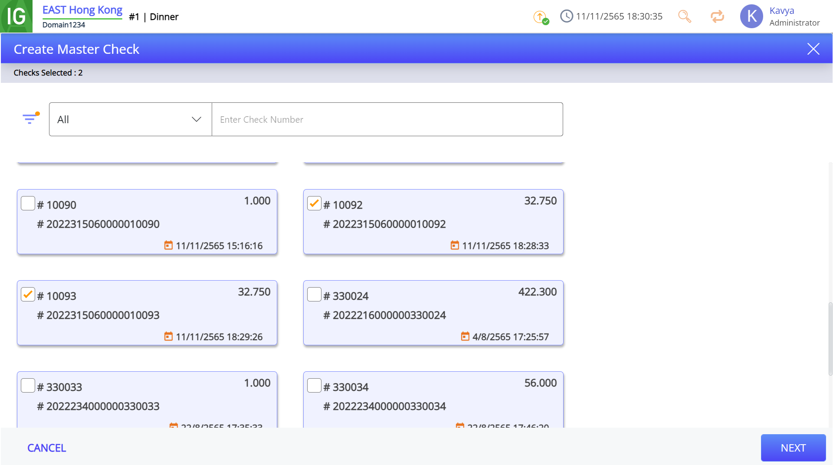The image size is (833, 465).
Task: Open the filter icon beside All dropdown
Action: pyautogui.click(x=31, y=118)
